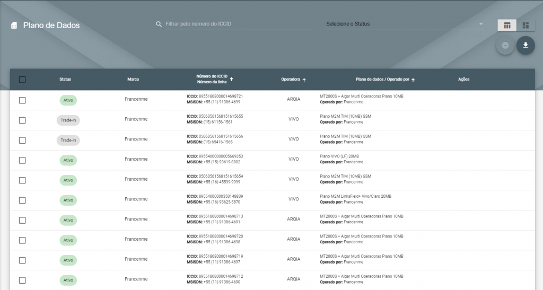Check row with ICCID 89554000000005669353

pos(22,160)
